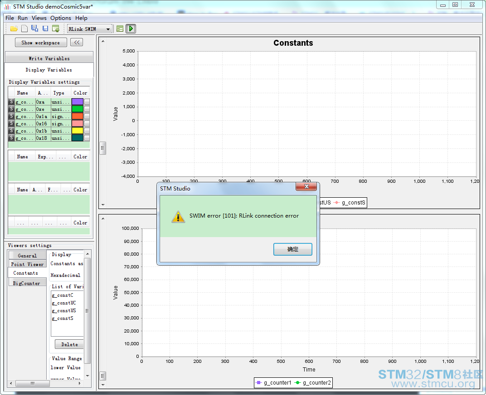Click the Delete button under variable list
Viewport: 486px width, 395px height.
click(x=69, y=344)
